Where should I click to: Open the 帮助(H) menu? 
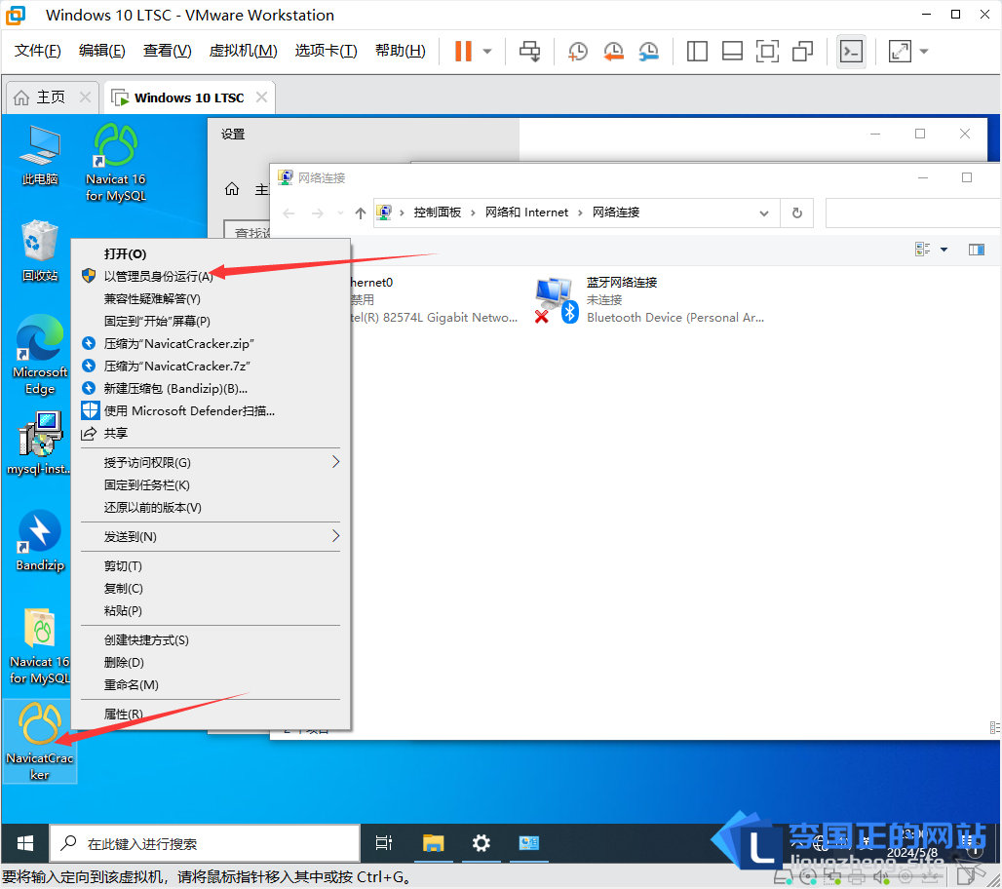[400, 51]
